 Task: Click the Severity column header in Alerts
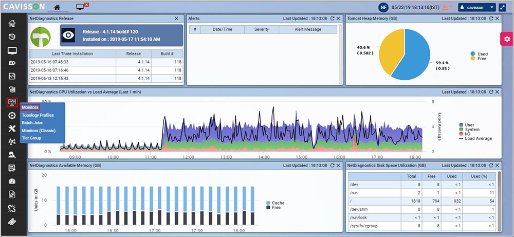pos(262,29)
